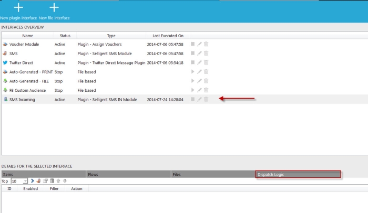Open the Top count dropdown

pos(25,181)
